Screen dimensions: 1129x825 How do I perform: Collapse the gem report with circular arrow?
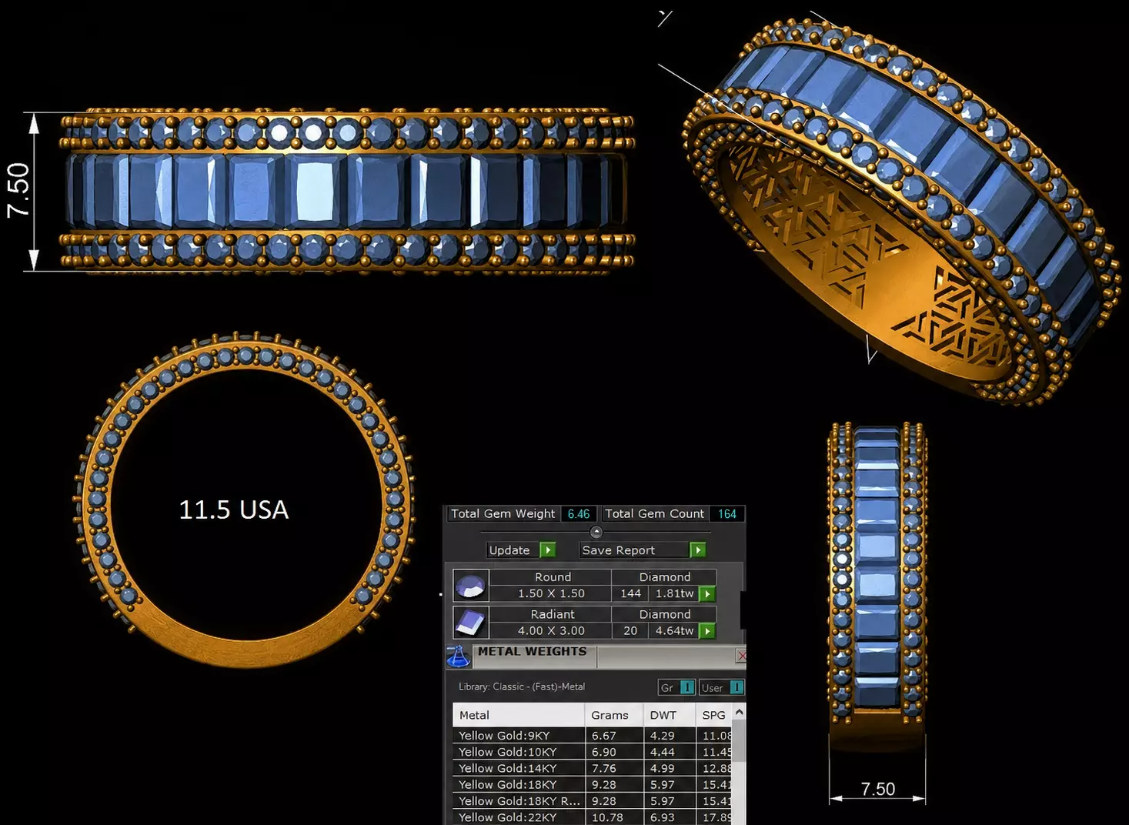(x=596, y=532)
